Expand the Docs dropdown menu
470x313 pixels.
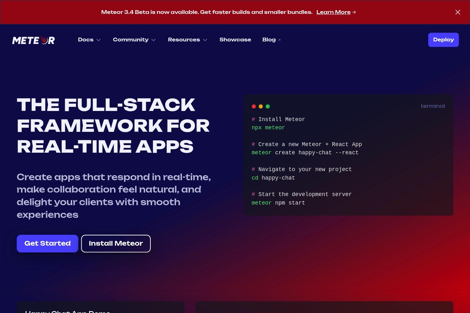tap(89, 40)
